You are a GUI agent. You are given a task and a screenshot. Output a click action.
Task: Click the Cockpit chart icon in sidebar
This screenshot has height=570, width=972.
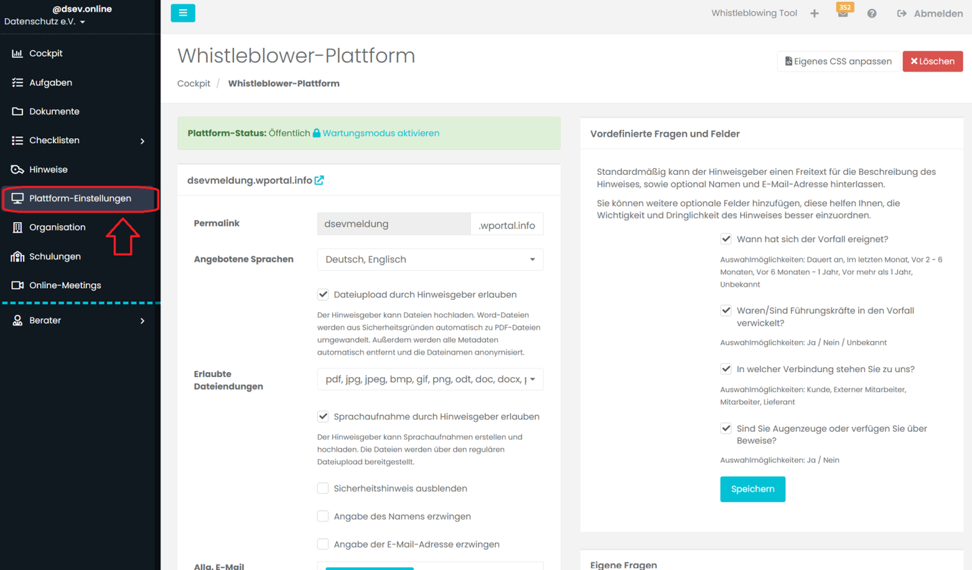[17, 53]
